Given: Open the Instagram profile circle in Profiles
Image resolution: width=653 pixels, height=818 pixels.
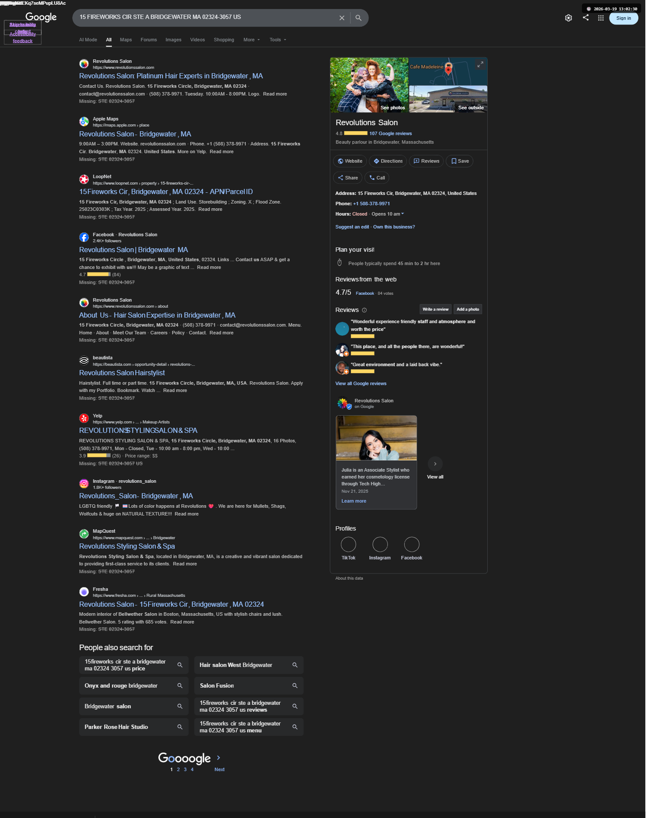Looking at the screenshot, I should [380, 544].
